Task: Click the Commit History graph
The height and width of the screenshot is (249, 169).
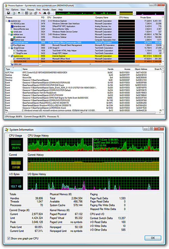Action: tap(93, 164)
